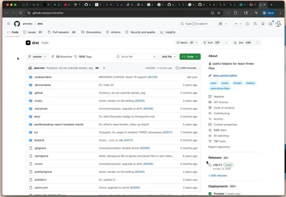
Task: Click the GitHub Octocat logo
Action: pyautogui.click(x=17, y=24)
